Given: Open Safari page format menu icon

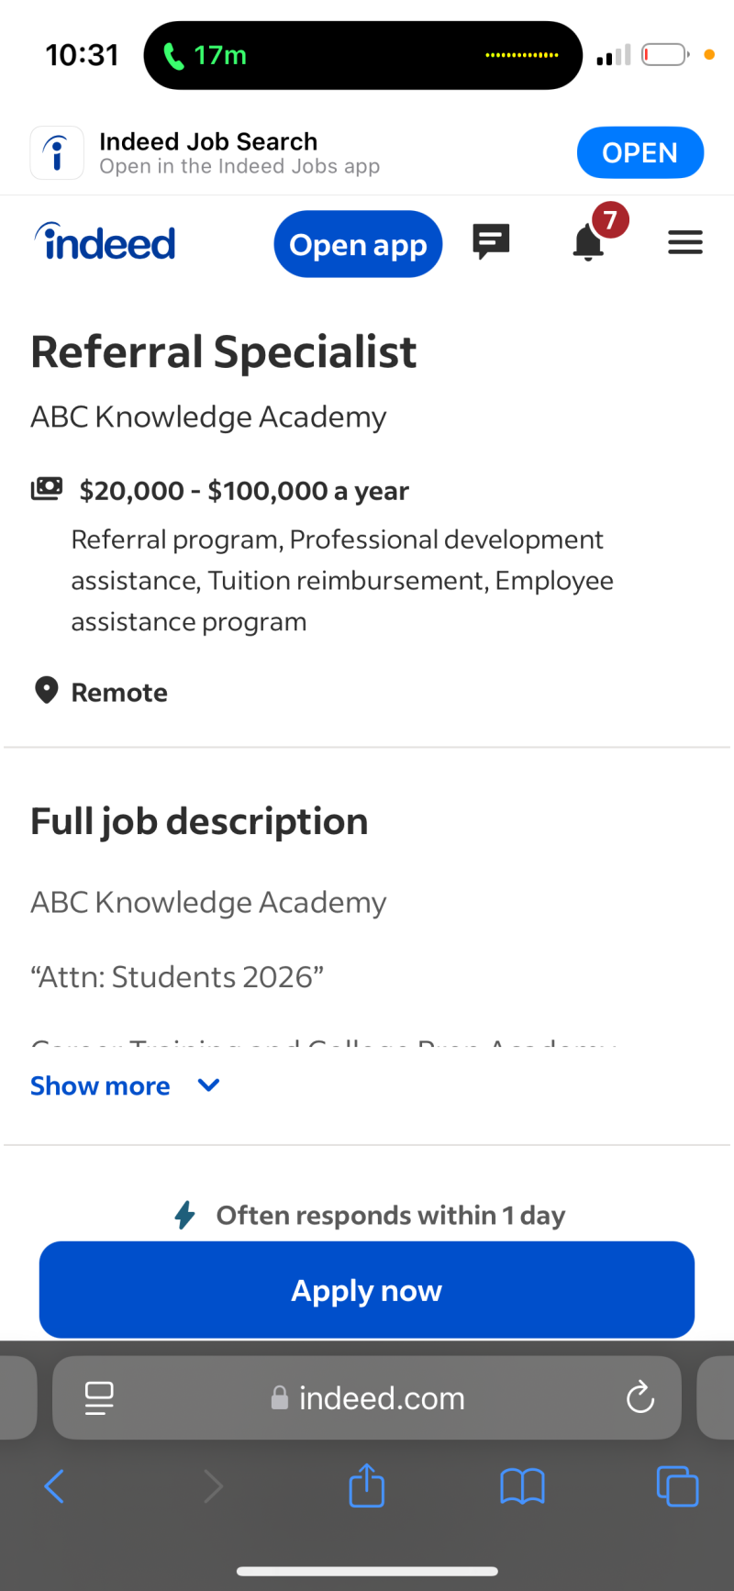Looking at the screenshot, I should click(99, 1397).
